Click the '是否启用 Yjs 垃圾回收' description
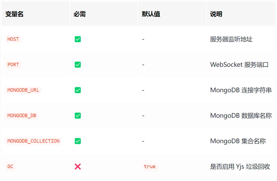 [x=240, y=167]
